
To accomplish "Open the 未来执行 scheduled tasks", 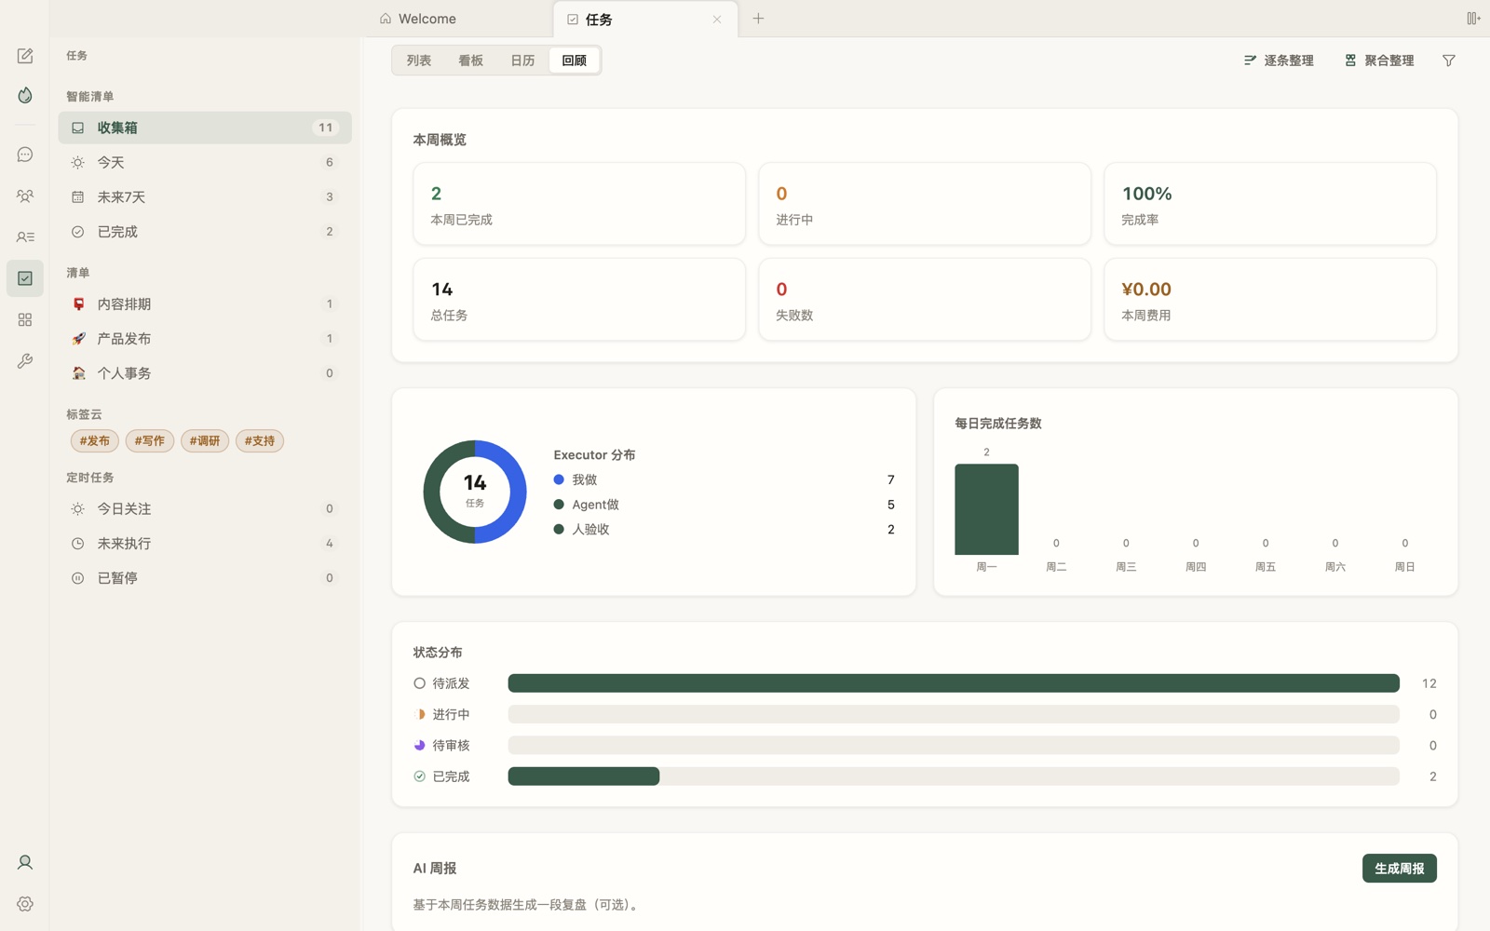I will tap(205, 544).
